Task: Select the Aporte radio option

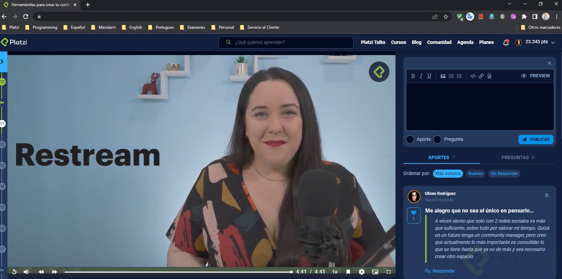Action: pos(410,139)
